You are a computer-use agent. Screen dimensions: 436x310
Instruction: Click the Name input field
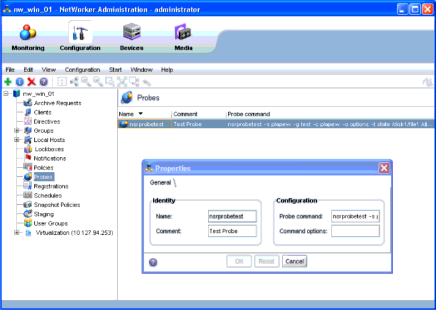[232, 216]
